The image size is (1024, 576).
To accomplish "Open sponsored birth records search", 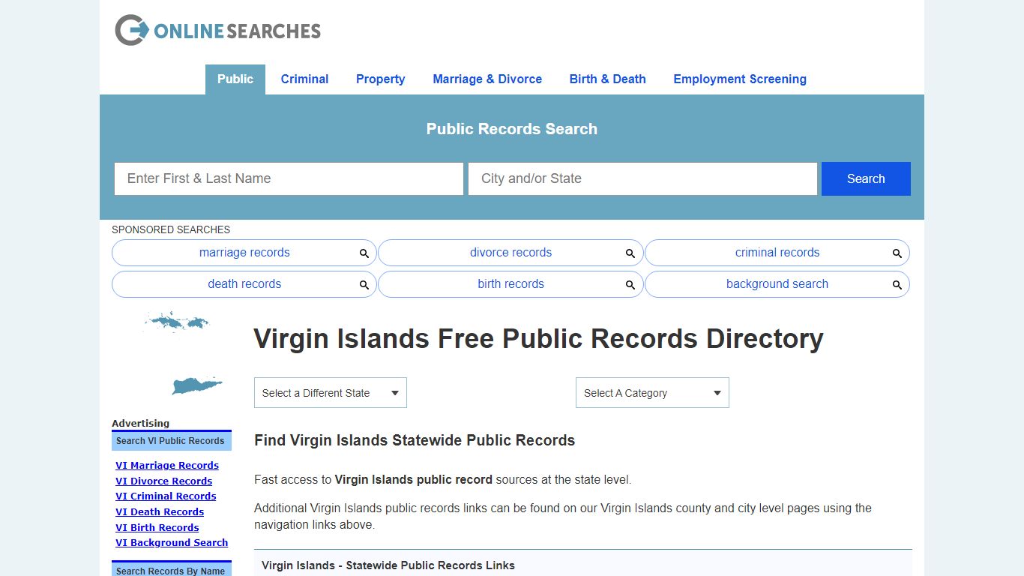I will pos(511,284).
